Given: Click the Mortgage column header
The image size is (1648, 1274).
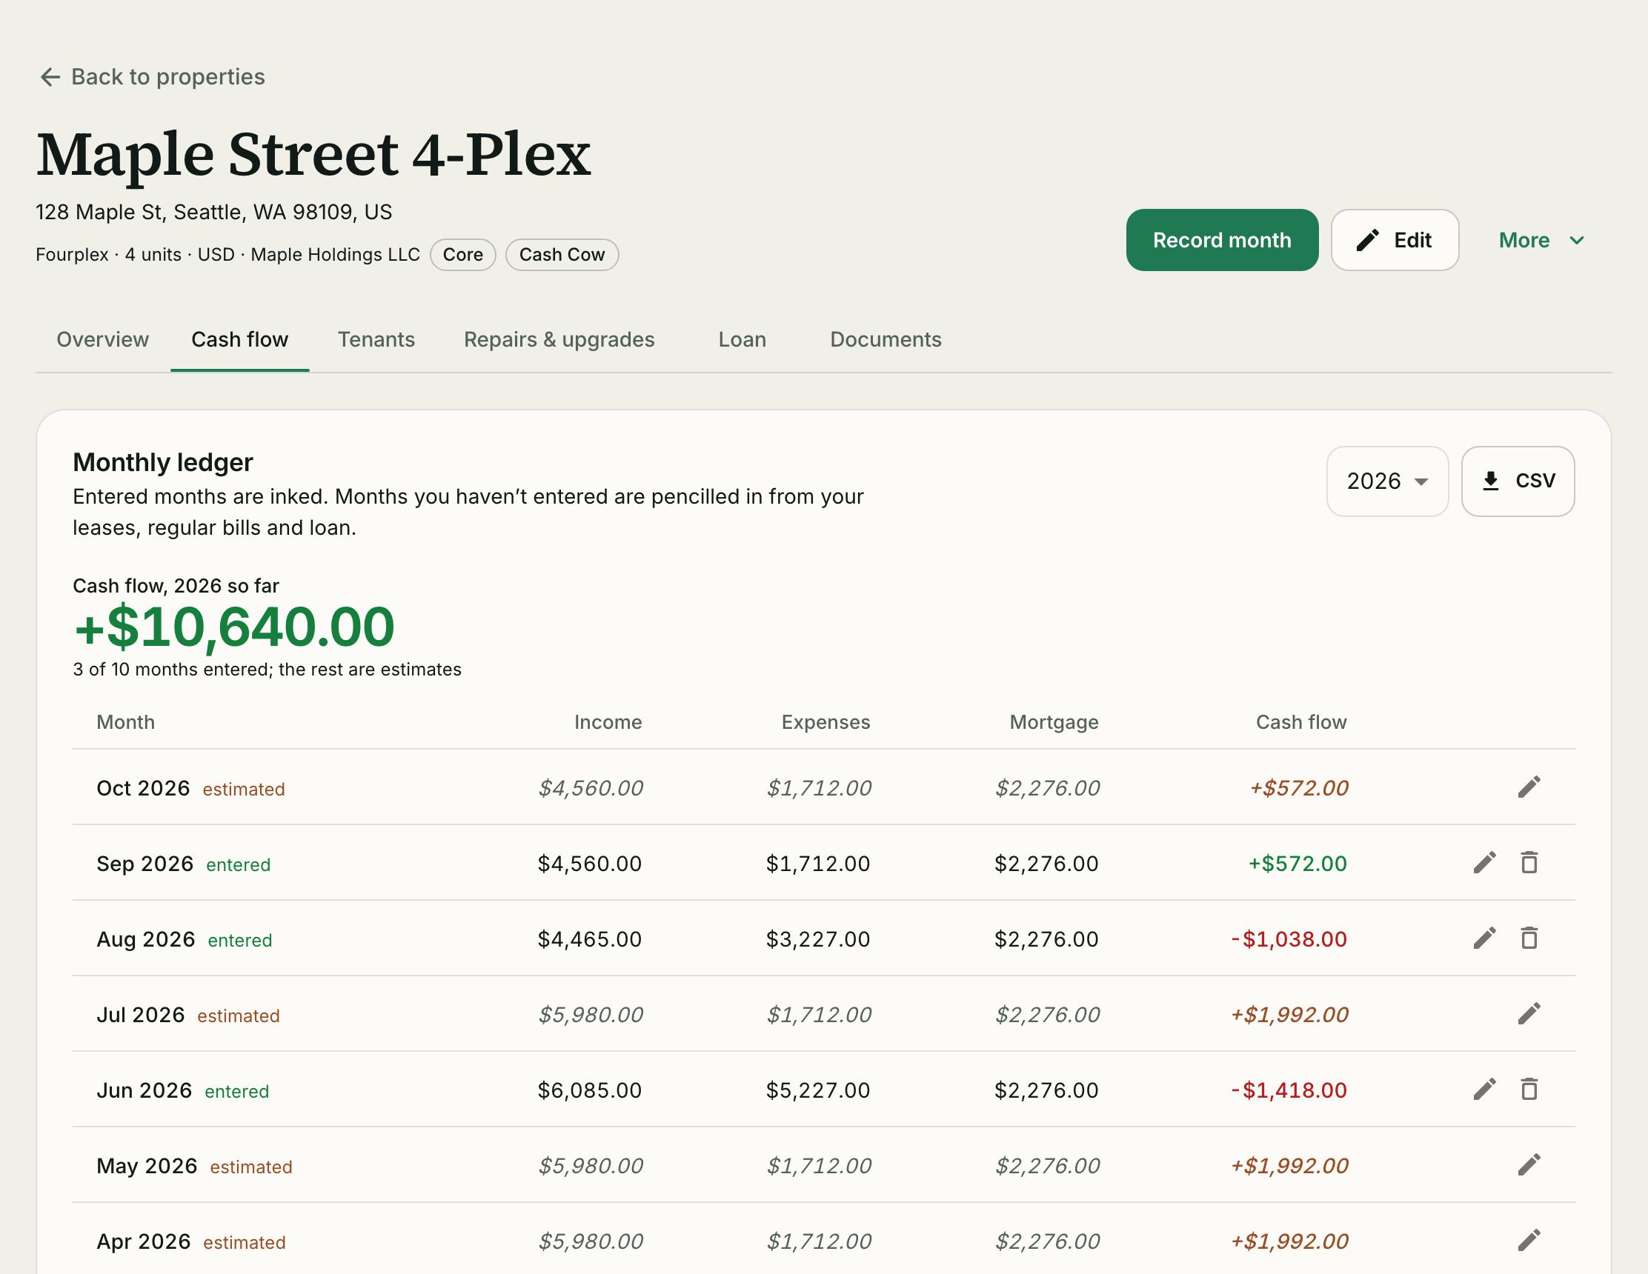Looking at the screenshot, I should (x=1054, y=722).
